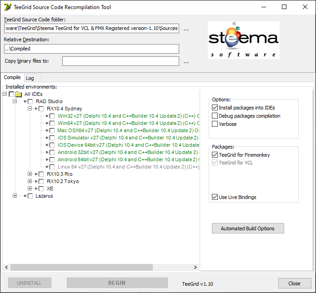
Task: Select the Win32 v27 tree row text
Action: point(128,116)
